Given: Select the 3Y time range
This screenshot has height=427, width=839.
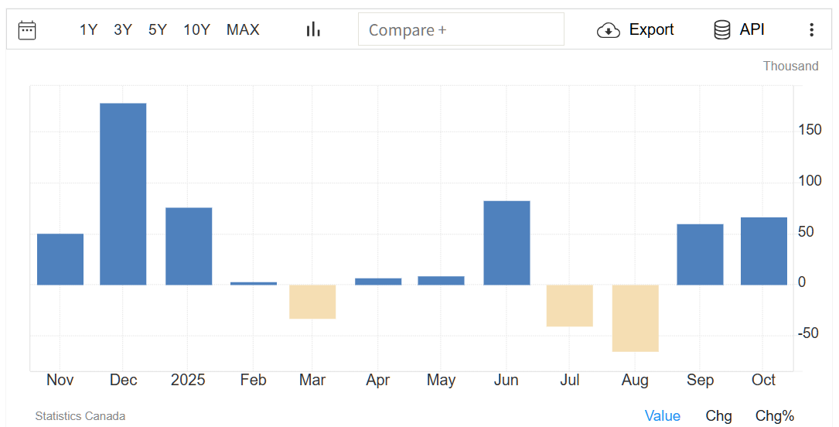Looking at the screenshot, I should (123, 30).
